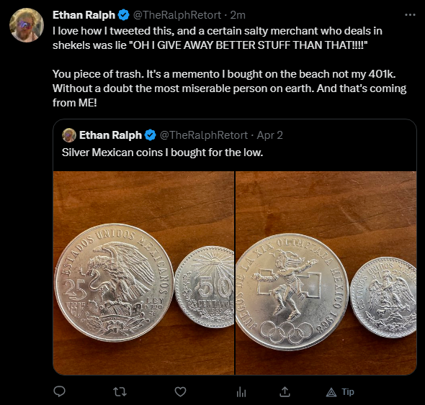Open the small avatar in quoted tweet
This screenshot has height=405, width=425.
point(69,135)
